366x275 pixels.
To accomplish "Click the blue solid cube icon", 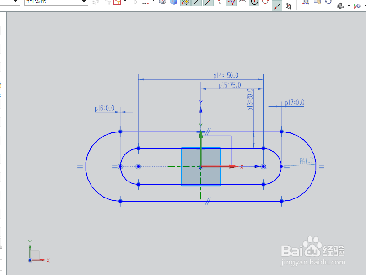I will tap(173, 2).
